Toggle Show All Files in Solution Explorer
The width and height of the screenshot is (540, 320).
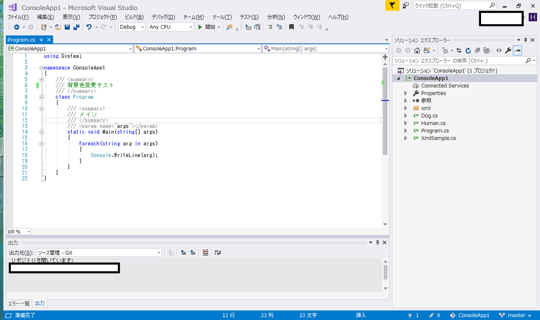pyautogui.click(x=486, y=50)
